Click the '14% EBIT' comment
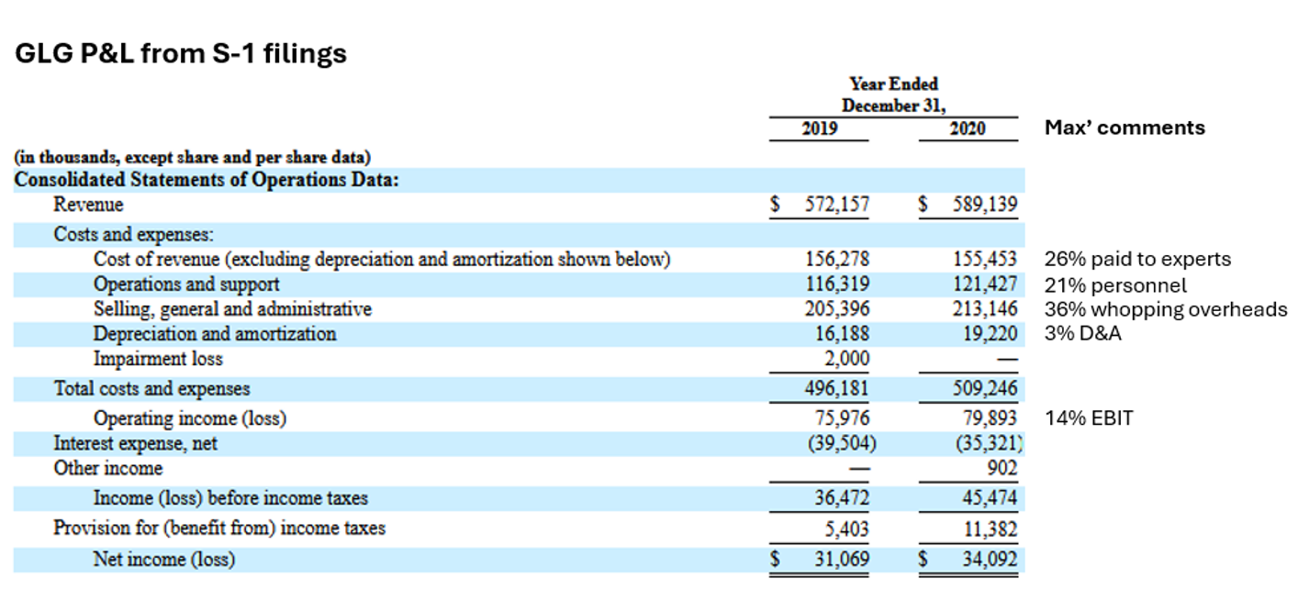 [1089, 418]
